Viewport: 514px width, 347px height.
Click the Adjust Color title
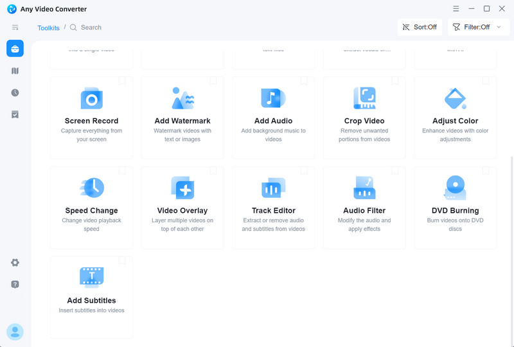[x=456, y=121]
